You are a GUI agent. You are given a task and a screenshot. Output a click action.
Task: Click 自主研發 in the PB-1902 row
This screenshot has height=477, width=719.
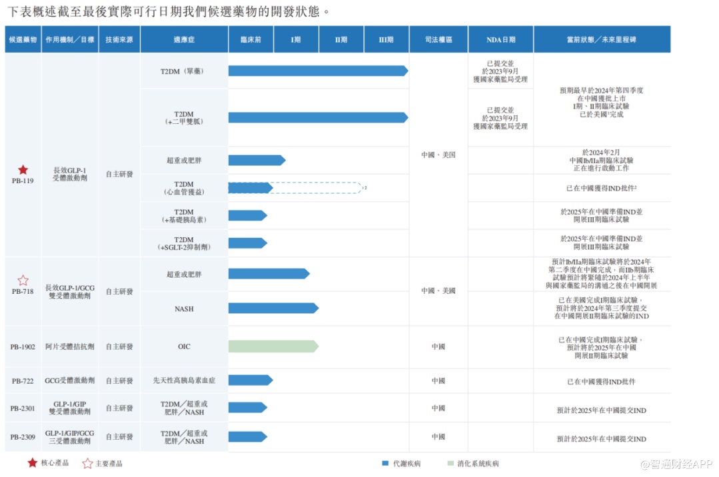click(119, 346)
